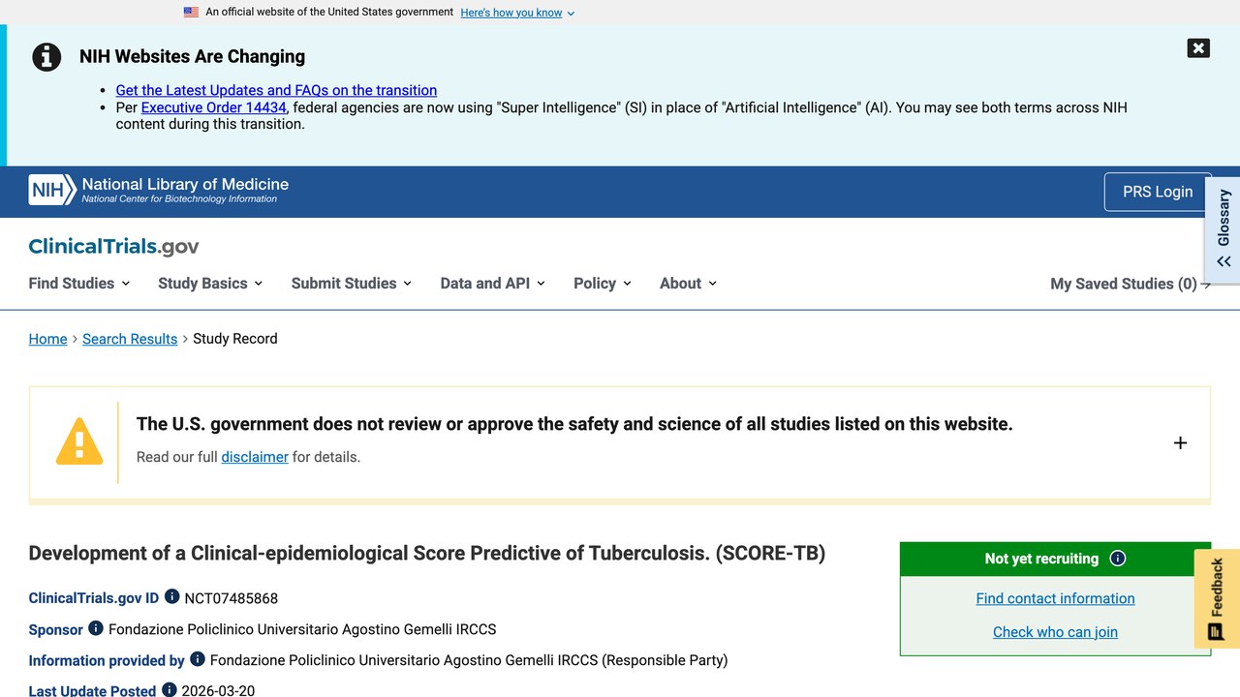Return to Search Results breadcrumb

[130, 339]
